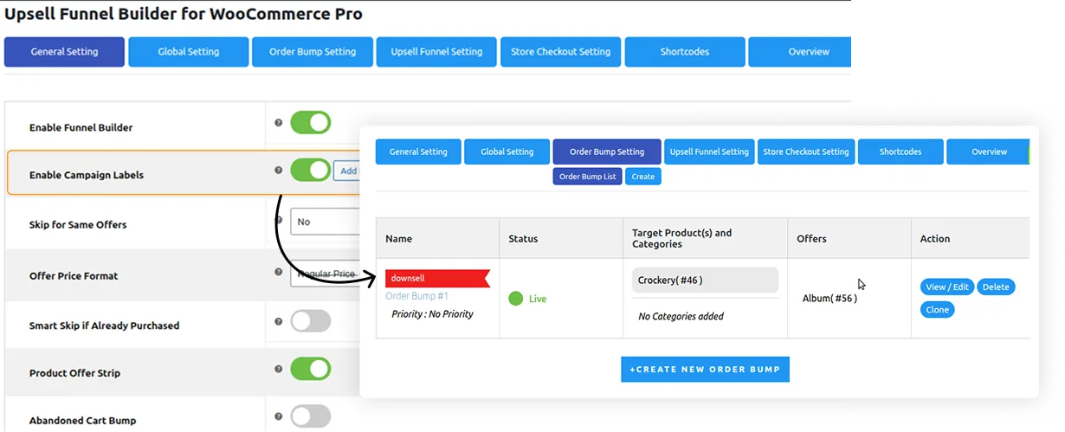Select Global Setting tab in popup panel
The image size is (1065, 432).
click(507, 152)
